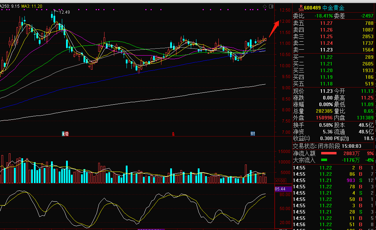This screenshot has height=230, width=376.
Task: Click the 最高 value 11.25
Action: pos(367,98)
